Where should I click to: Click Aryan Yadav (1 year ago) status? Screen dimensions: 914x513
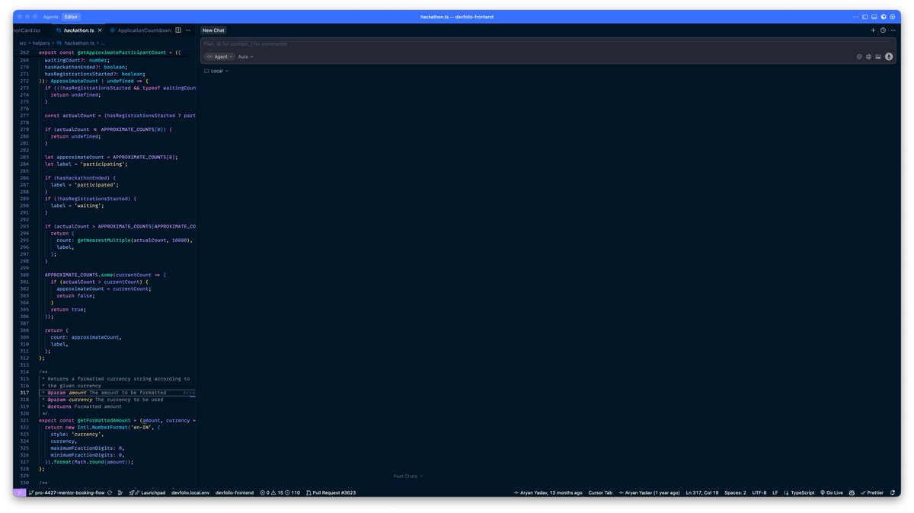pyautogui.click(x=649, y=492)
